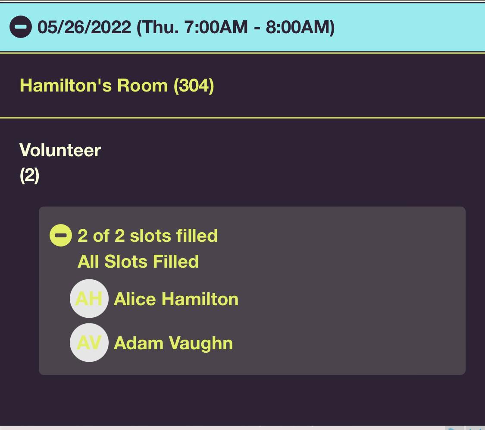Viewport: 485px width, 430px height.
Task: Click the Hamilton's Room location heading
Action: (116, 85)
